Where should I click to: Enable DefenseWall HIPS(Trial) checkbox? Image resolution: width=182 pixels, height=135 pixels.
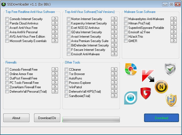[x=66, y=92]
